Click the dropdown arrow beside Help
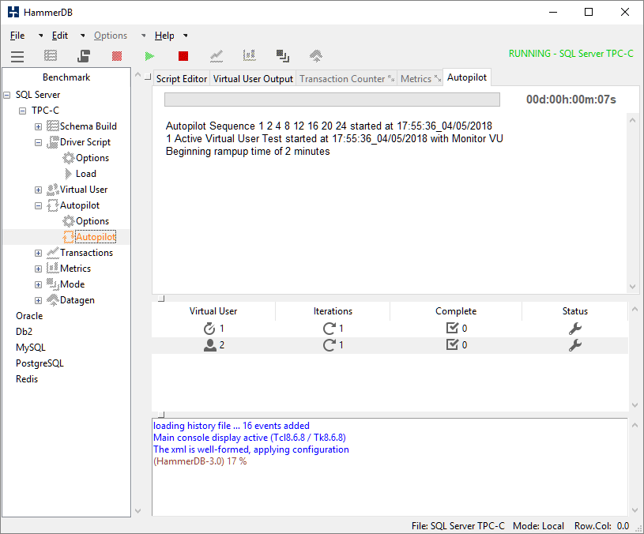The image size is (644, 534). coord(186,36)
